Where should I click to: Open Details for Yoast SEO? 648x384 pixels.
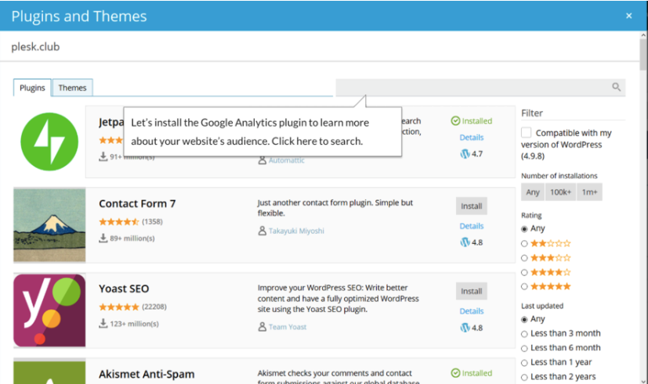point(472,311)
